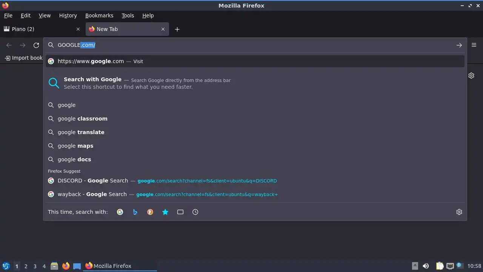Screen dimensions: 483x272
Task: Click the reload page button
Action: click(x=36, y=45)
